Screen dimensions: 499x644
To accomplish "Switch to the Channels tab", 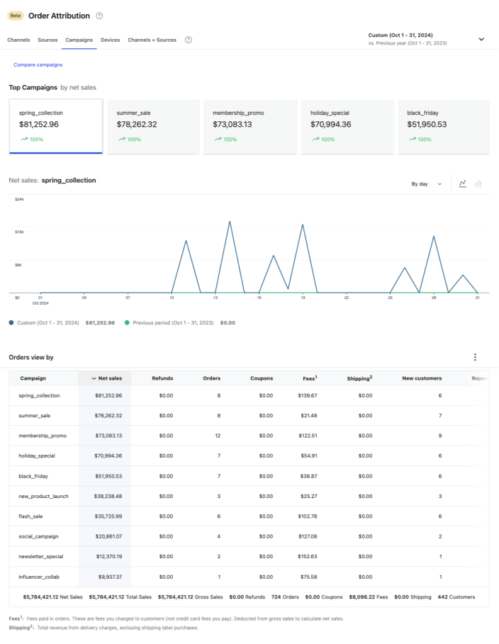I will pyautogui.click(x=18, y=40).
